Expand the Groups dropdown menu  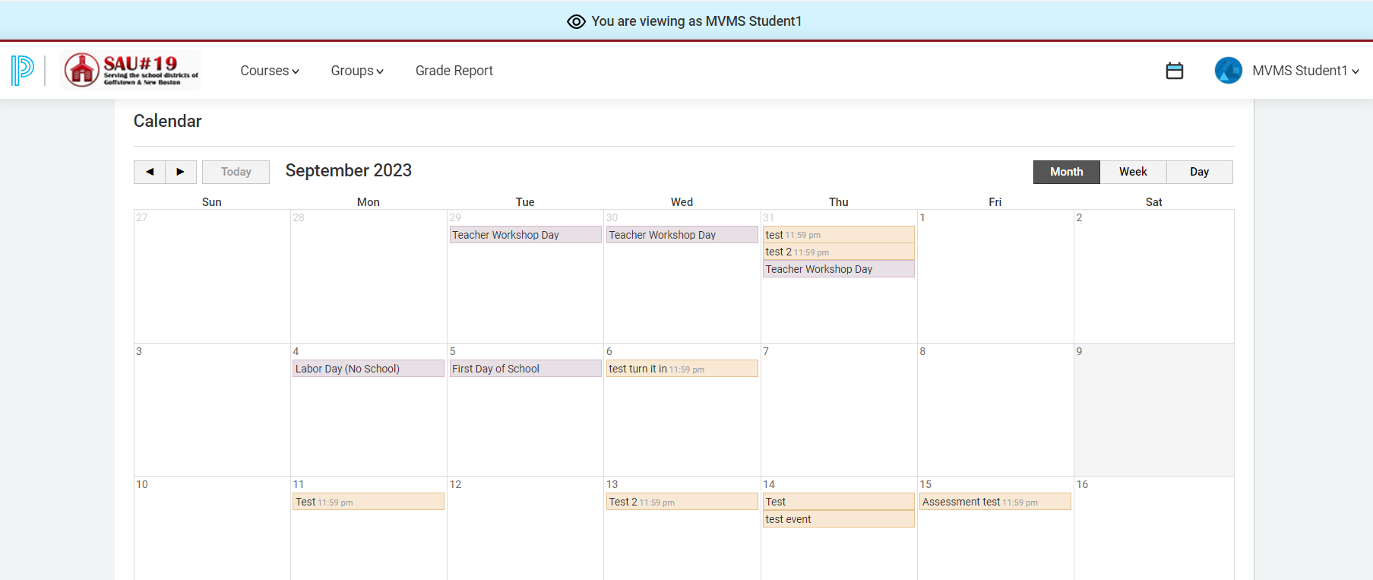(356, 71)
